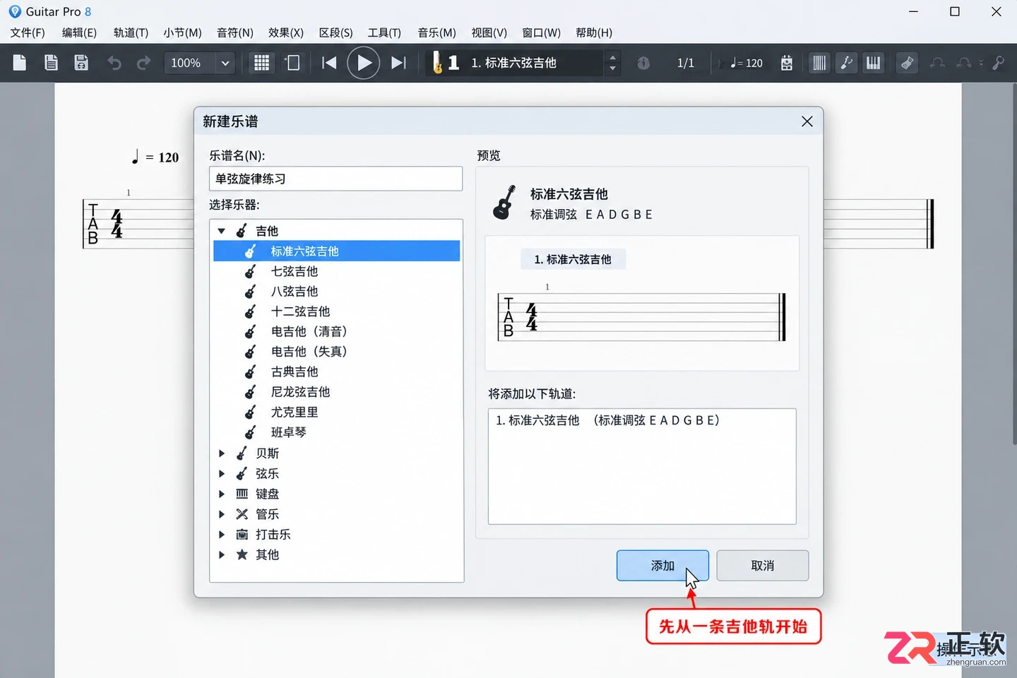Open the 文件(F) menu

point(28,32)
